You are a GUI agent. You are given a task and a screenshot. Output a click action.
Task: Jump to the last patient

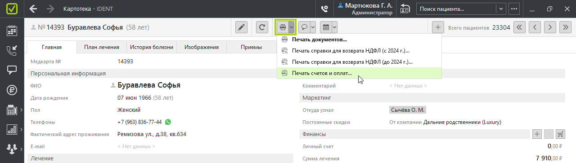click(565, 27)
